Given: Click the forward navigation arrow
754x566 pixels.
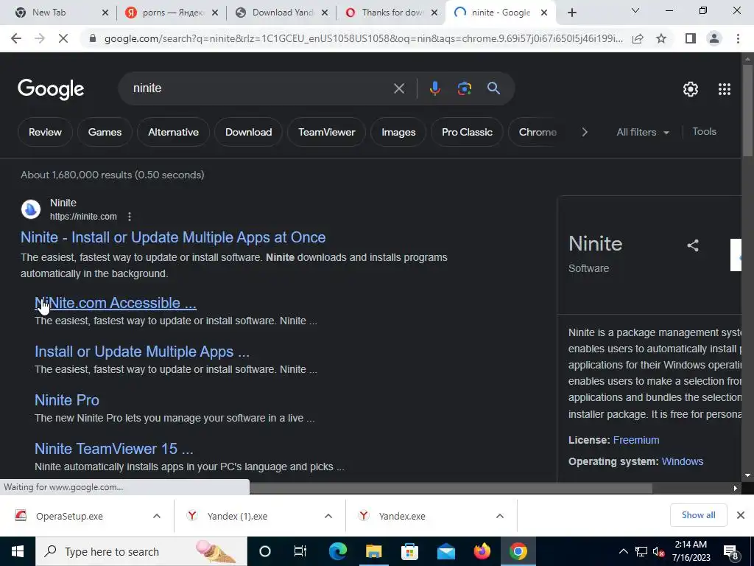Looking at the screenshot, I should [40, 38].
